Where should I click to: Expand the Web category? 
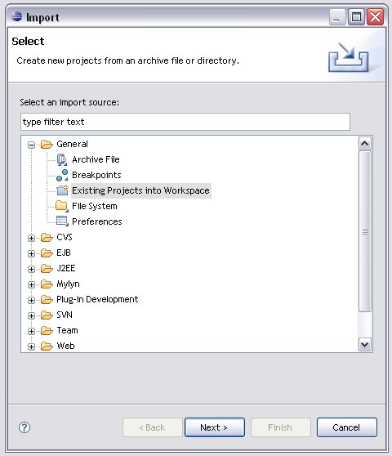pos(31,346)
